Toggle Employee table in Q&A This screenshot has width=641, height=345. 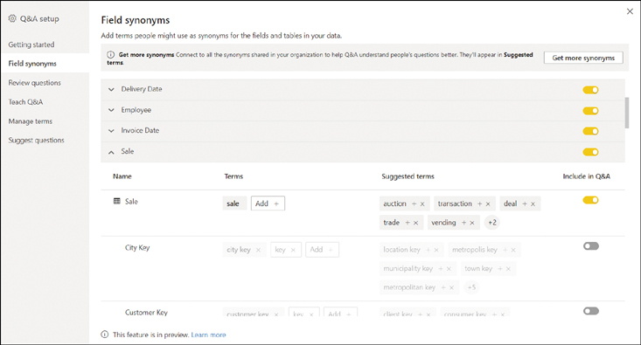tap(591, 111)
